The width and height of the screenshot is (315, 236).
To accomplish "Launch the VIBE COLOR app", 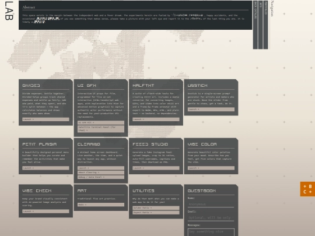I will click(211, 168).
